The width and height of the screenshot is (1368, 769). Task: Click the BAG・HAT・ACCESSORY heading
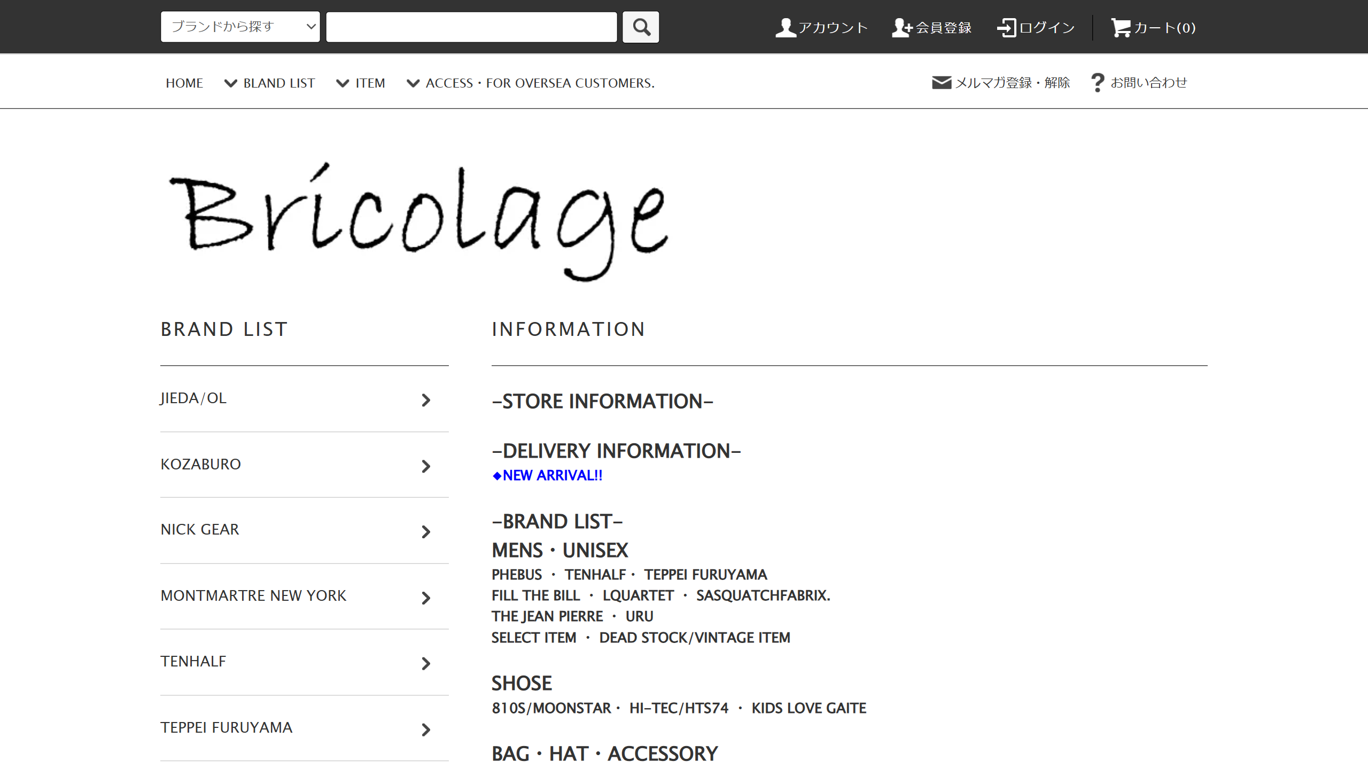pyautogui.click(x=604, y=754)
